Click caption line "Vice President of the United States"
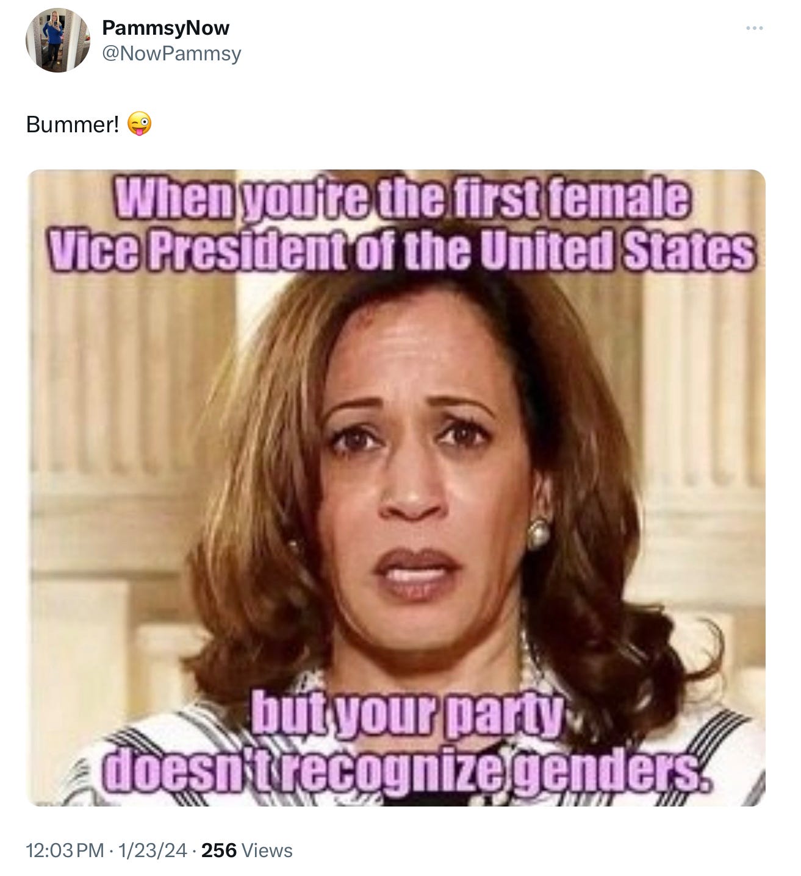Viewport: 801px width, 876px height. (401, 250)
